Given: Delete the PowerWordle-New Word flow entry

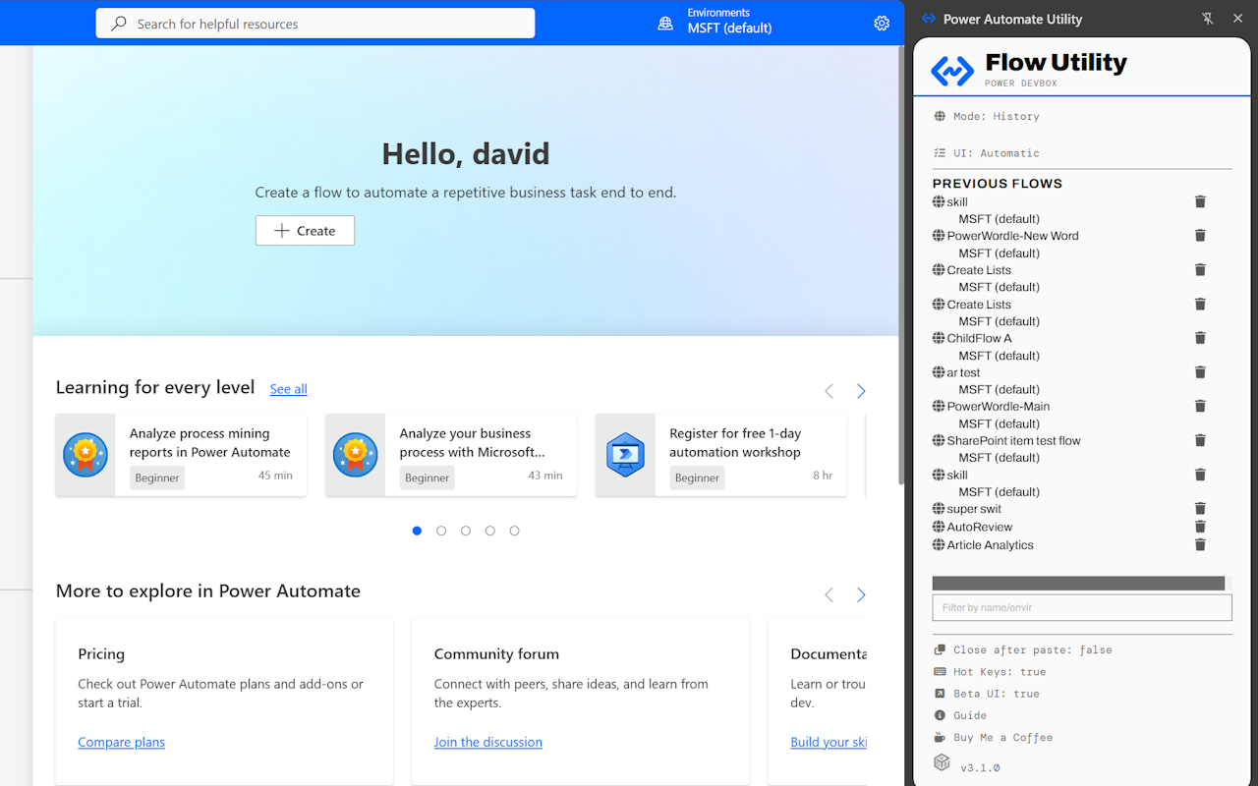Looking at the screenshot, I should [x=1200, y=236].
